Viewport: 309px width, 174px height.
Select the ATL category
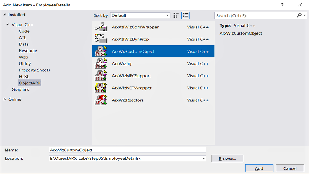(23, 38)
